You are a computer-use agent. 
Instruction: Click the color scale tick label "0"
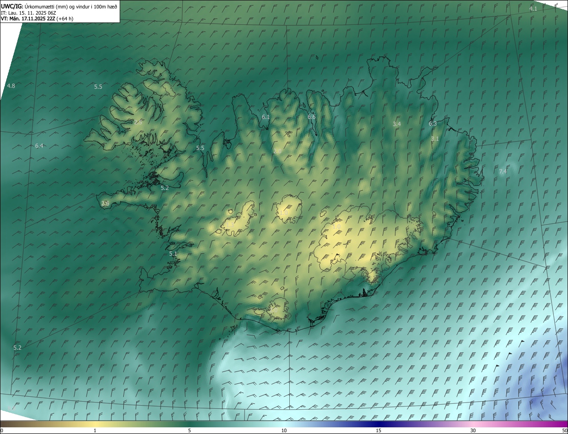2,431
